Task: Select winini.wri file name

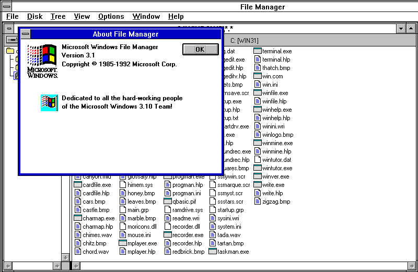Action: click(273, 126)
